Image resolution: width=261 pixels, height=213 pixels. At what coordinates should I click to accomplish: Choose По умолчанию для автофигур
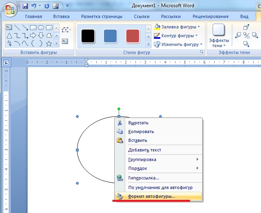[158, 187]
